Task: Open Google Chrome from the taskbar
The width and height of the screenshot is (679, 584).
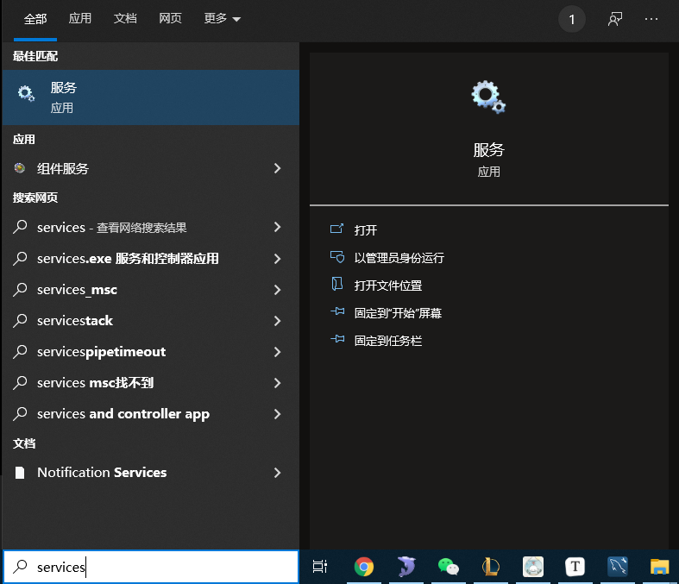Action: point(364,566)
